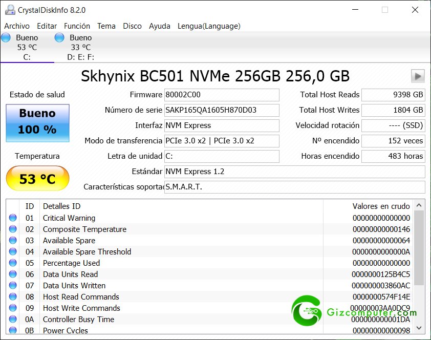Click the SMART list vertical scrollbar thumb
Image resolution: width=431 pixels, height=340 pixels.
[419, 248]
